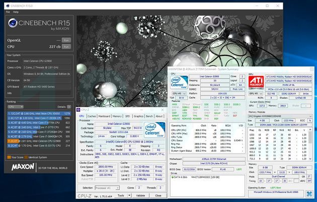Image resolution: width=317 pixels, height=202 pixels.
Task: Open the Help menu in Cinebench
Action: [16, 12]
